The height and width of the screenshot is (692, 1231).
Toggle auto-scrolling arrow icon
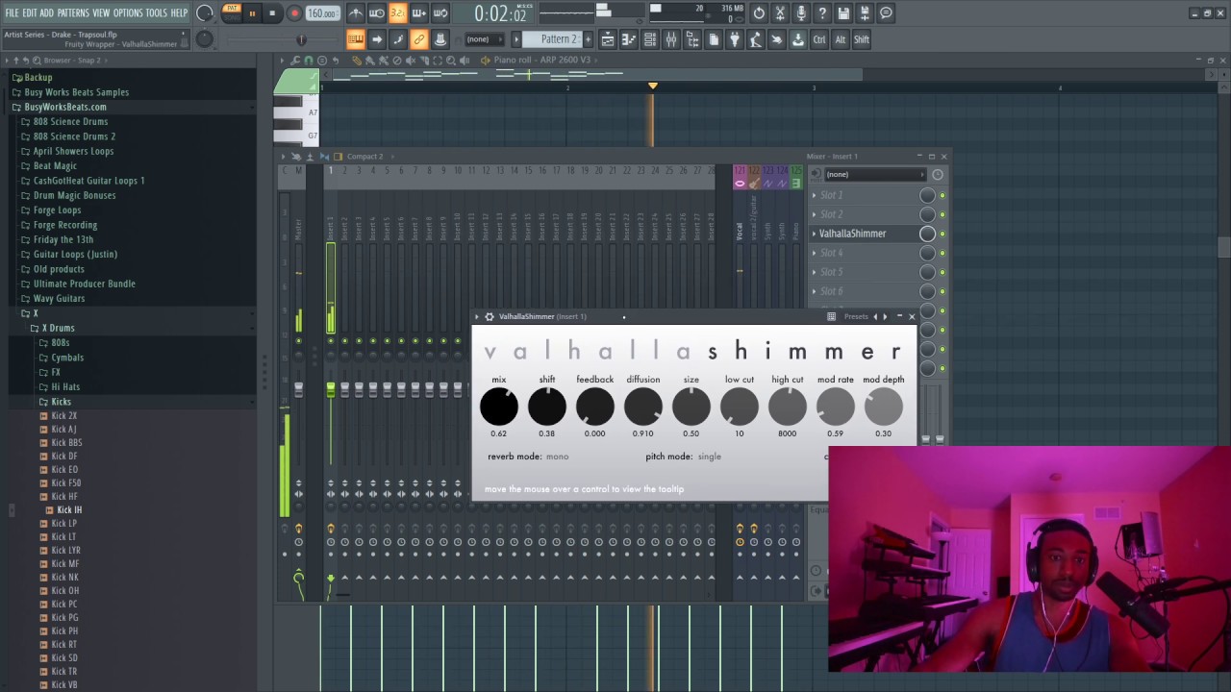pos(377,39)
